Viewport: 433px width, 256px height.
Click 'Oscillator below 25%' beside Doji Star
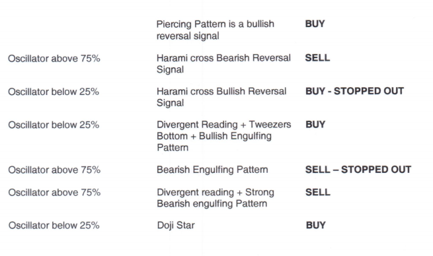tap(54, 226)
